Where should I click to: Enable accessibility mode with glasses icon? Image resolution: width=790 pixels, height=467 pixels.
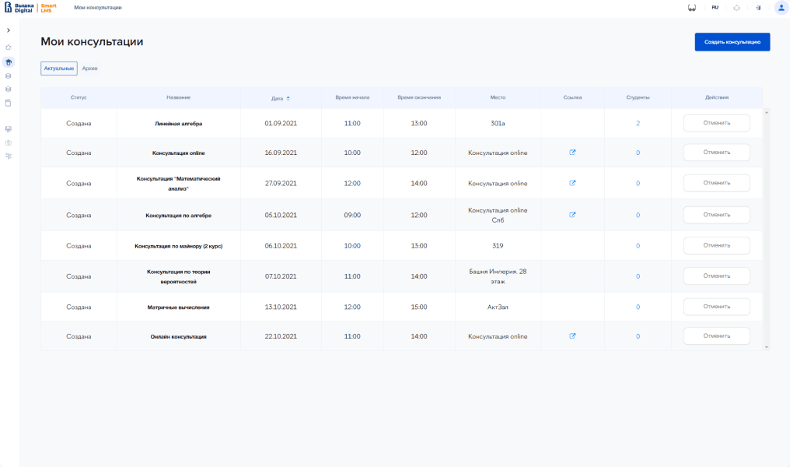tap(692, 8)
